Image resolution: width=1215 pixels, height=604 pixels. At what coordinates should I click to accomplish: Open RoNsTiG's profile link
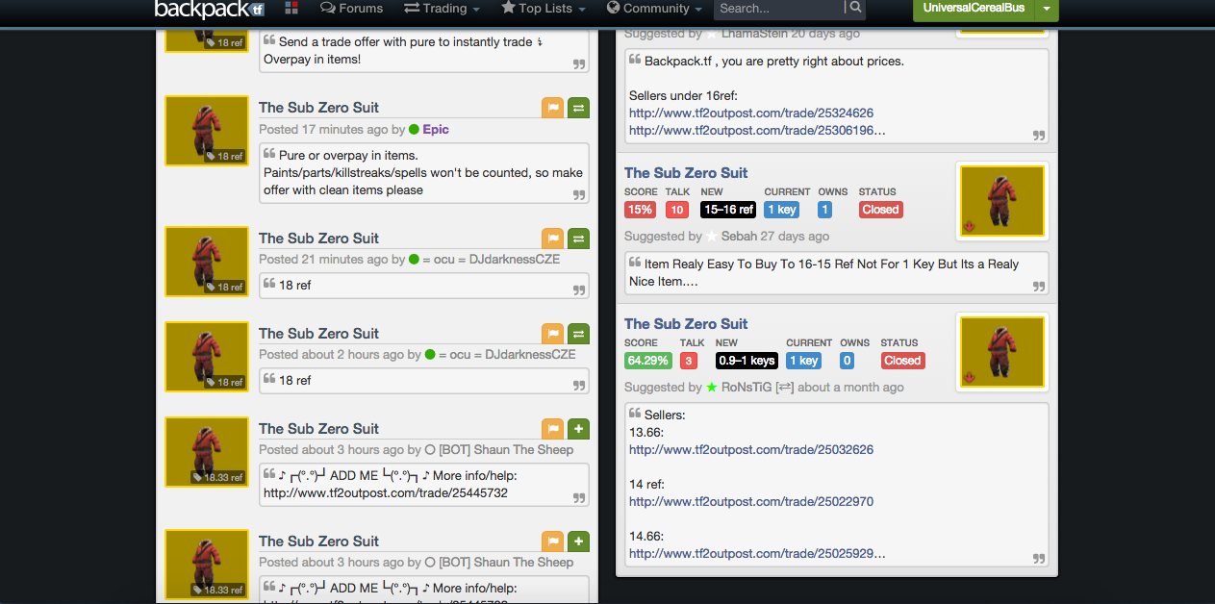click(747, 387)
